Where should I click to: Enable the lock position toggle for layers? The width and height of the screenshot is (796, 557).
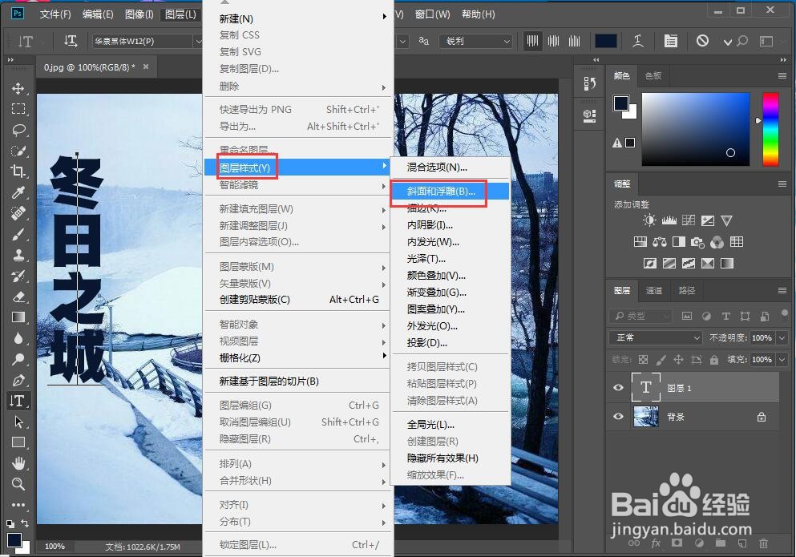click(x=679, y=360)
